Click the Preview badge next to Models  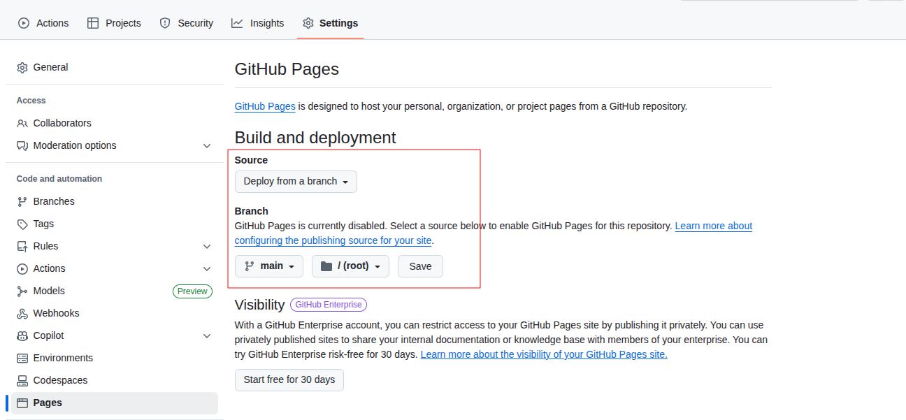click(192, 291)
